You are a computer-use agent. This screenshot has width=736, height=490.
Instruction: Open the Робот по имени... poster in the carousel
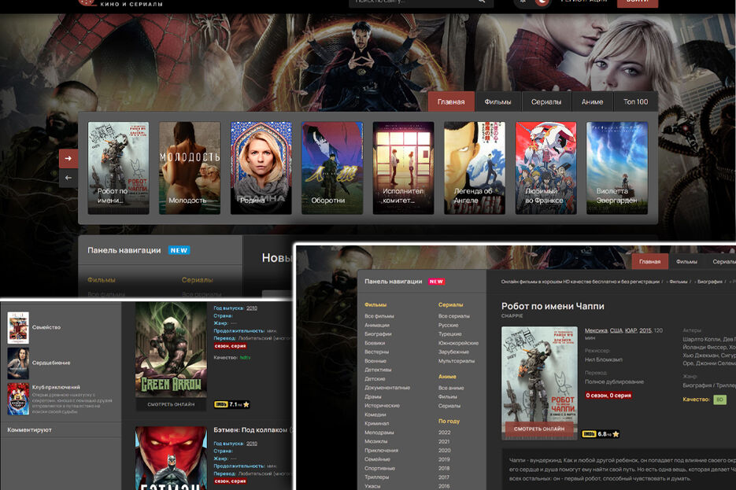point(118,168)
